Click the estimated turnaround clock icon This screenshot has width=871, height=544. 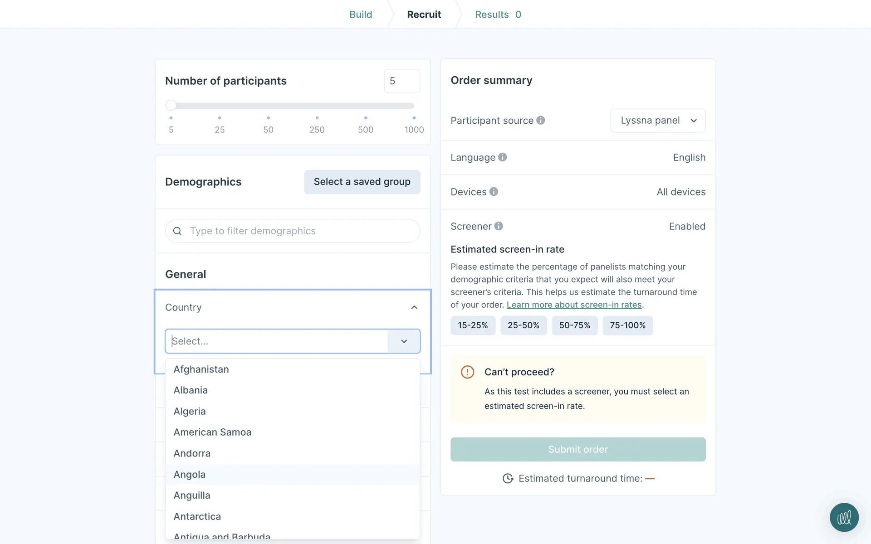point(508,479)
